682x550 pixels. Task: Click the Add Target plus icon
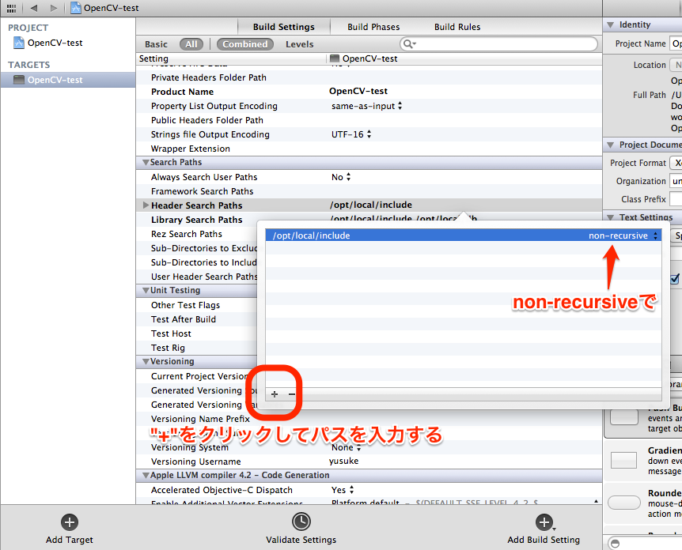(x=70, y=522)
